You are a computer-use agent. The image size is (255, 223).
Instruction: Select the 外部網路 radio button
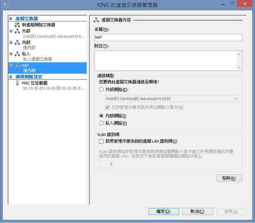pos(101,89)
